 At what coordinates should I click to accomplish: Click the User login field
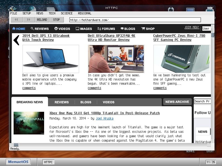coord(206,28)
